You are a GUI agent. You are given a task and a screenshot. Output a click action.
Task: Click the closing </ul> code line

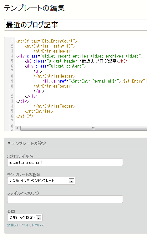coord(39,91)
